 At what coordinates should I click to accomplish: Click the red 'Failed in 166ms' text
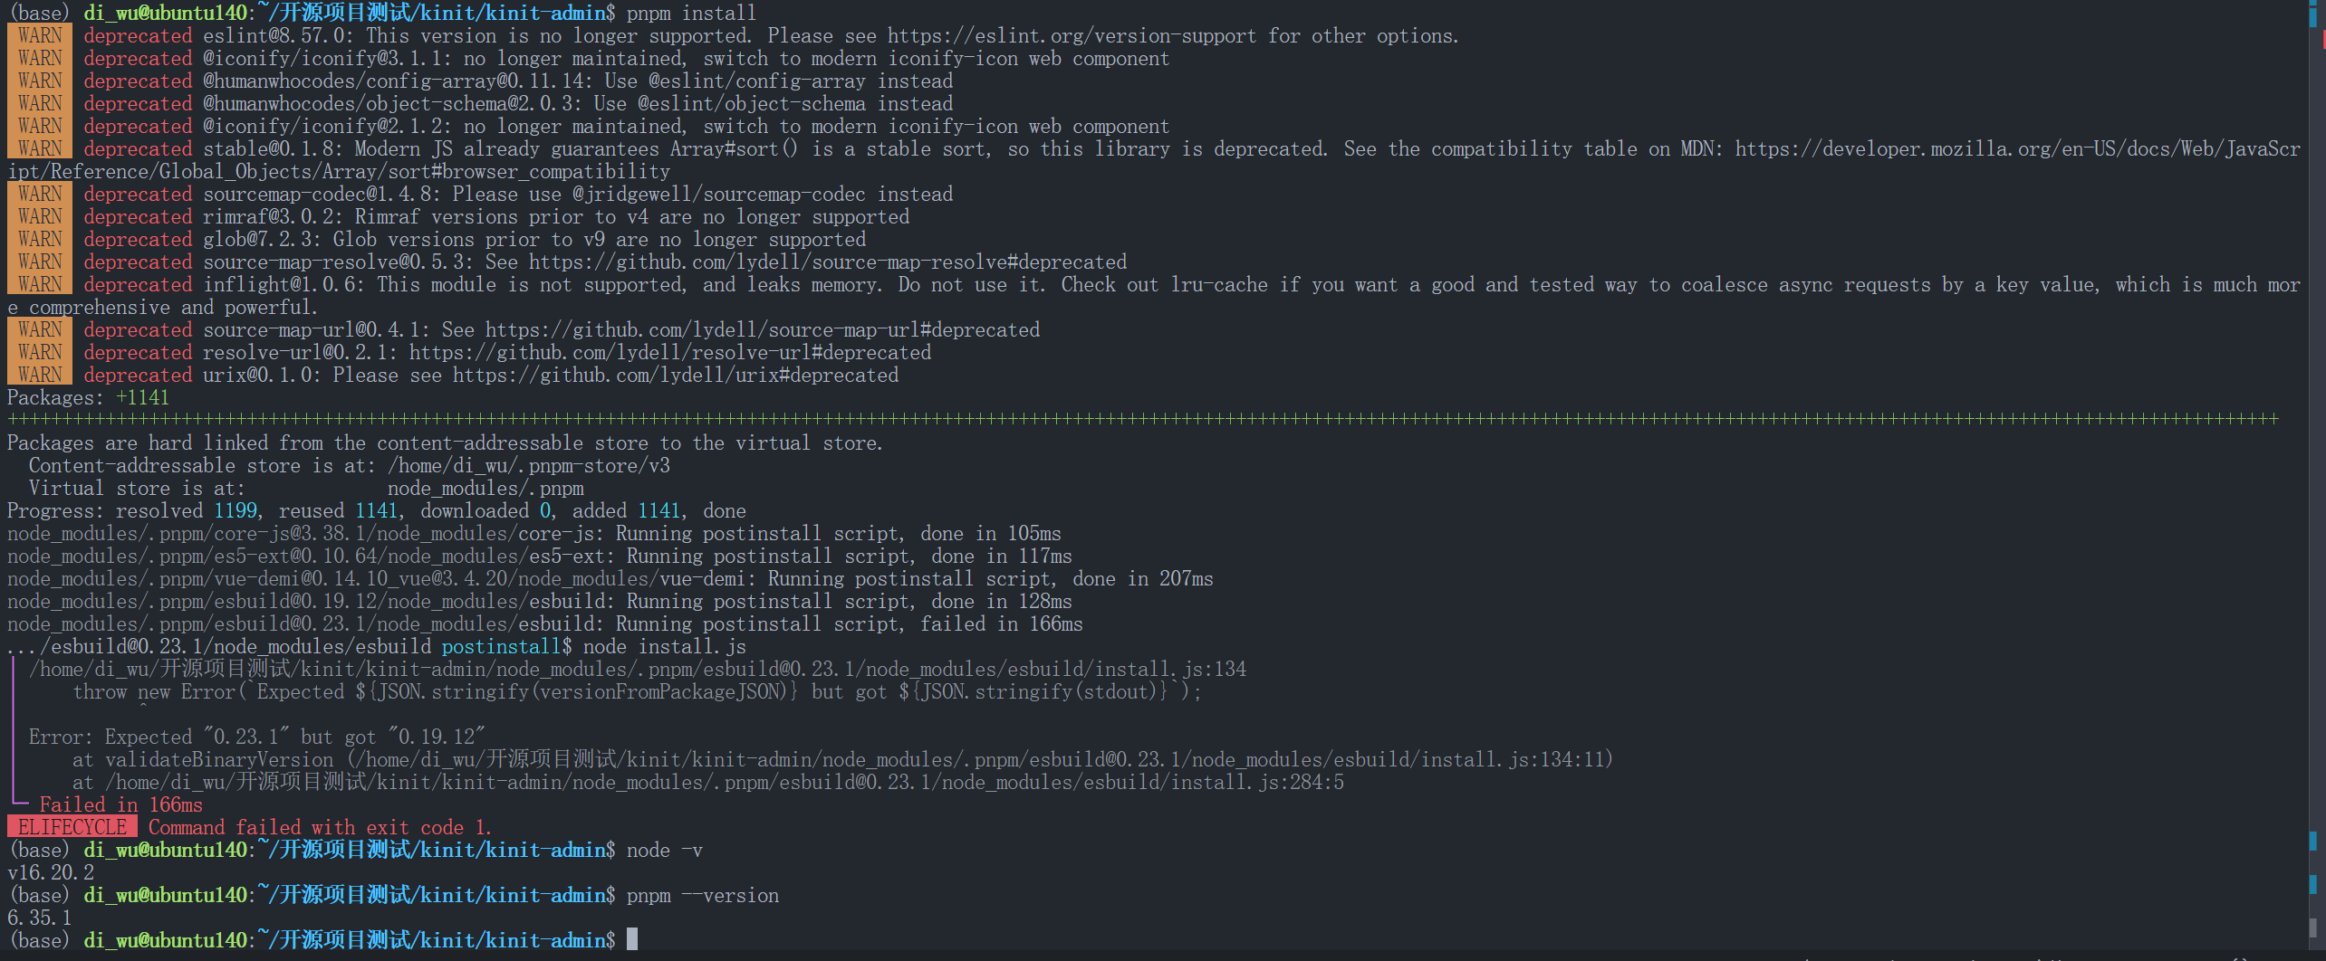coord(121,805)
